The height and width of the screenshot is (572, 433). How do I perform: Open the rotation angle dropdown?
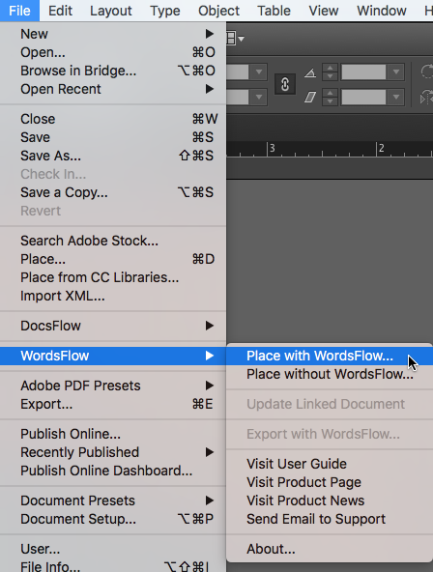point(396,72)
